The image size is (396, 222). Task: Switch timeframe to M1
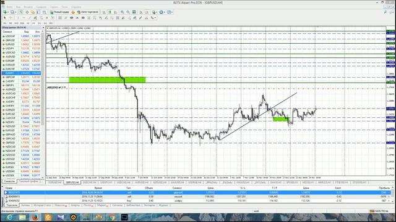point(5,23)
